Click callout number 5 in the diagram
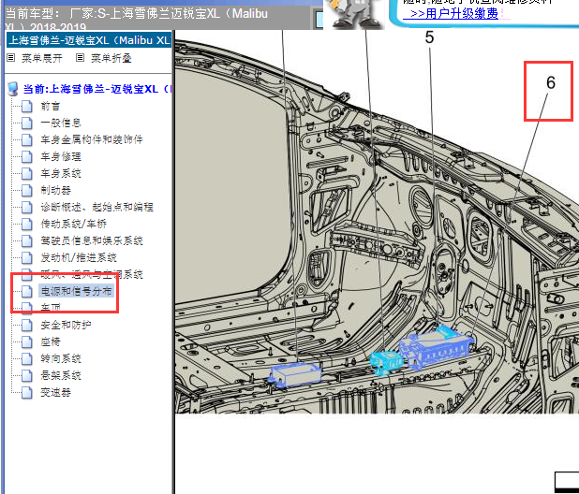 point(429,37)
